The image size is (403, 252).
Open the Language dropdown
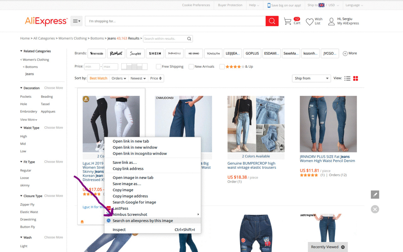[354, 5]
